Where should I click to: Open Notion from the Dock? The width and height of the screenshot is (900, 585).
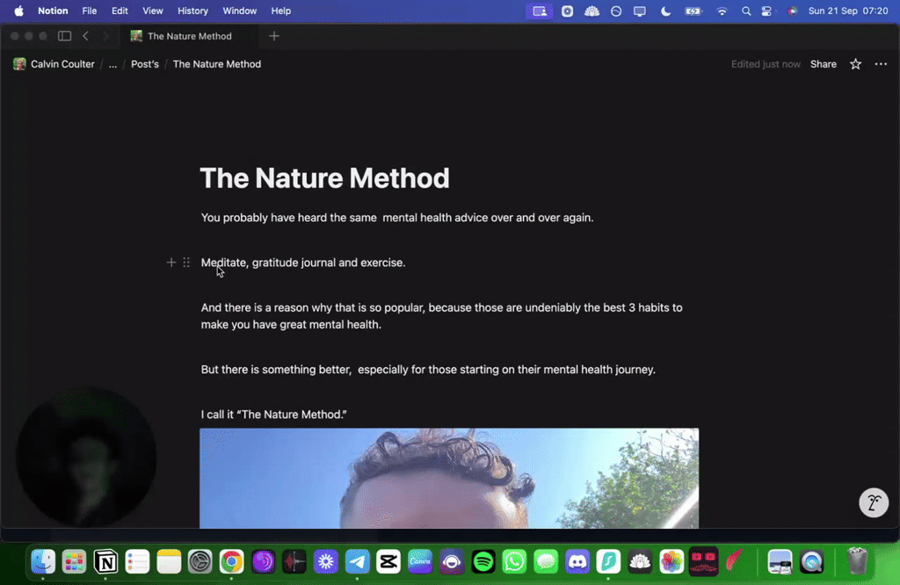tap(105, 561)
